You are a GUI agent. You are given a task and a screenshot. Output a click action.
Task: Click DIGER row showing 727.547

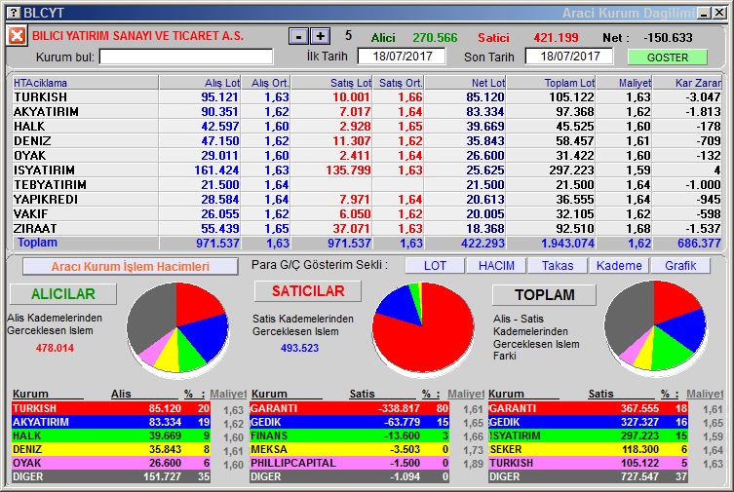[588, 476]
